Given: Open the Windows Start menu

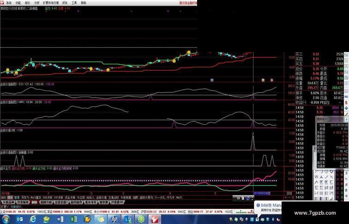Looking at the screenshot, I should (x=6, y=219).
